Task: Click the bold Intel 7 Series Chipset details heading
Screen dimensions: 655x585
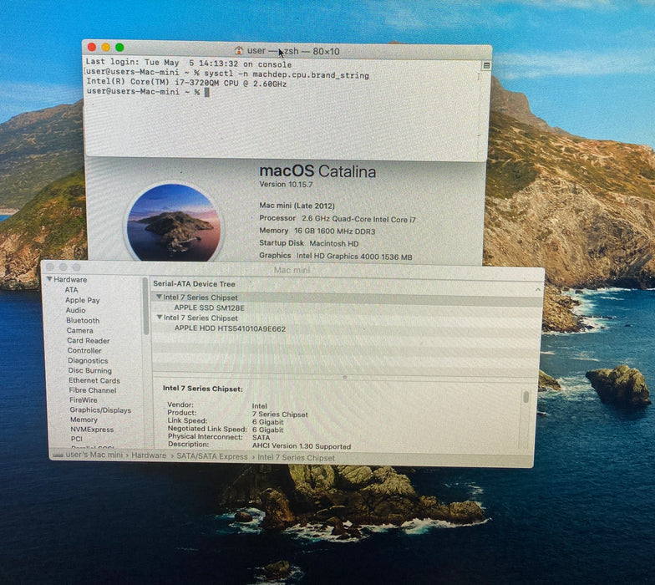Action: coord(202,389)
